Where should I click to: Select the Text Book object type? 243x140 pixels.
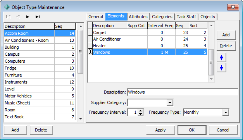coord(40,117)
